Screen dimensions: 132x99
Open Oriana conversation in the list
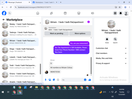(20, 75)
